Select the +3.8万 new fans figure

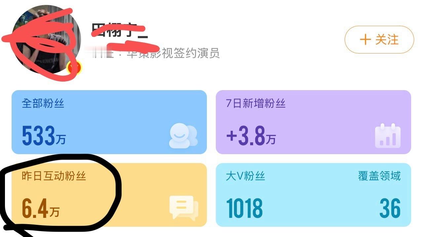click(251, 136)
